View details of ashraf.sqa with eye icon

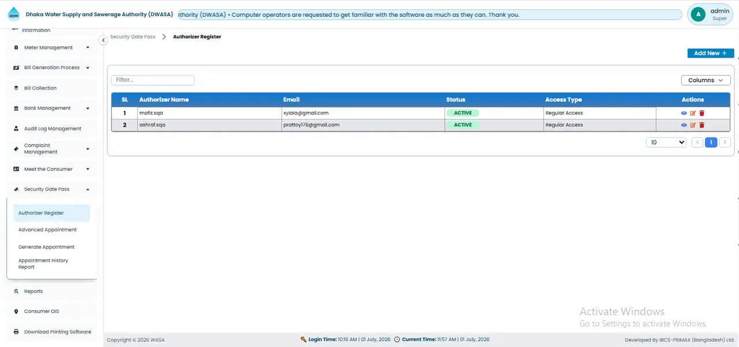[x=684, y=125]
